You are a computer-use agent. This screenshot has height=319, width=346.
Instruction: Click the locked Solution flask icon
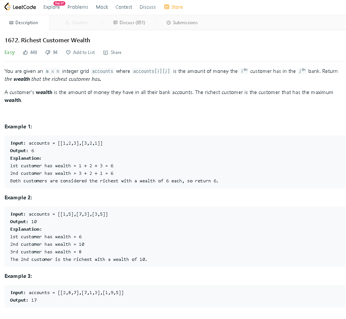[x=67, y=23]
